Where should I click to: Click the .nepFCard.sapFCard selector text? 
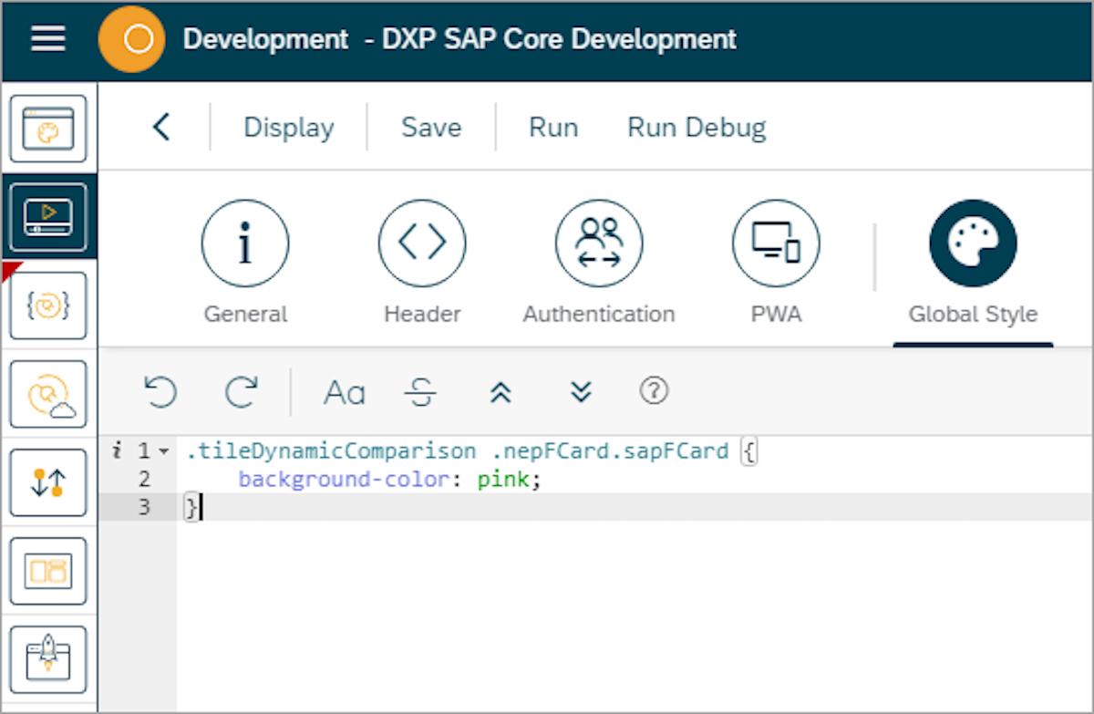click(611, 451)
